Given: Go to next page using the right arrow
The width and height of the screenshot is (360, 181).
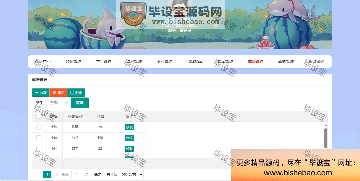Looking at the screenshot, I should pos(57,174).
